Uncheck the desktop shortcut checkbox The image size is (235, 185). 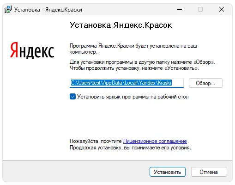pyautogui.click(x=72, y=97)
